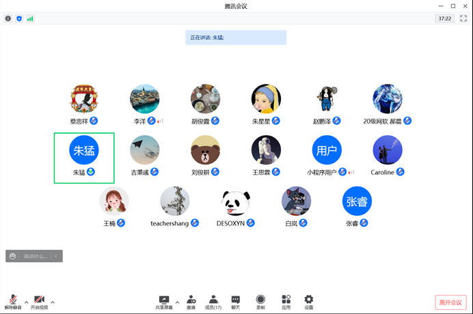The image size is (473, 314).
Task: Select participant 朱猛 avatar
Action: 84,149
